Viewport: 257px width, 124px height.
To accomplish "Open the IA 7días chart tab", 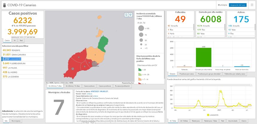I will pos(173,121).
